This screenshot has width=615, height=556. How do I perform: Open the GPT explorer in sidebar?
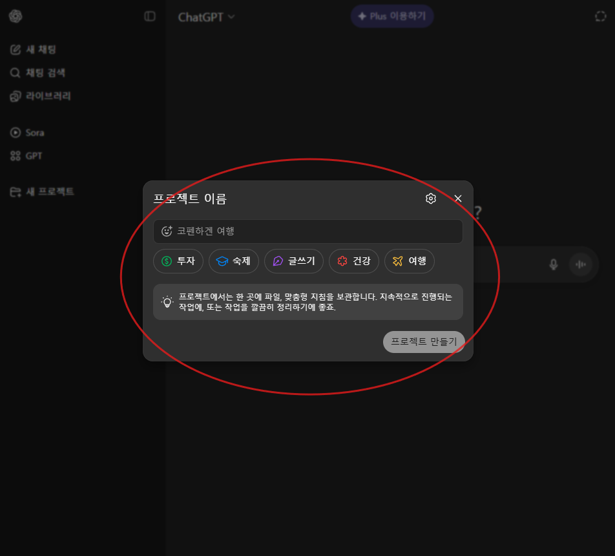coord(34,156)
